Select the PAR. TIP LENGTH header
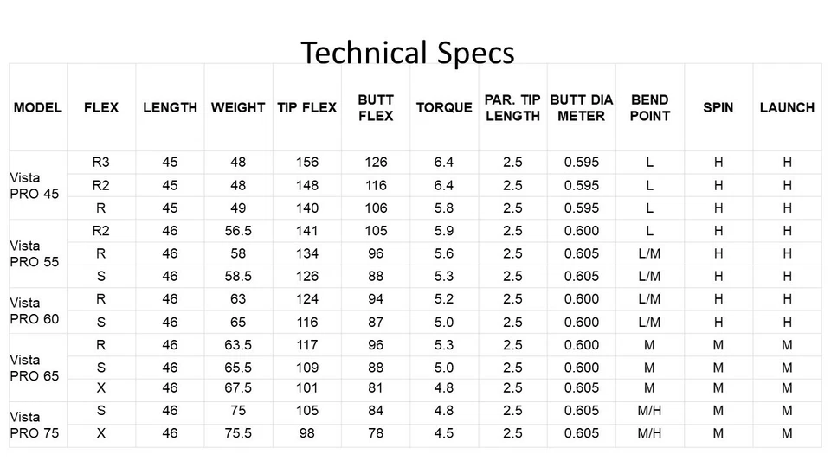The height and width of the screenshot is (467, 831). coord(512,108)
